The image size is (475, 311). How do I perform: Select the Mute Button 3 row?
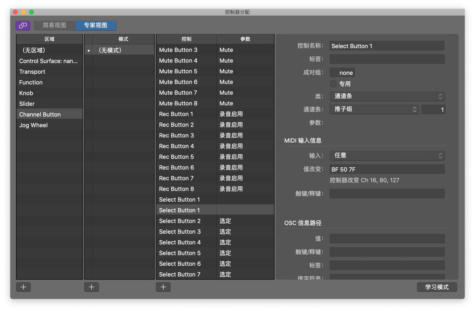215,50
